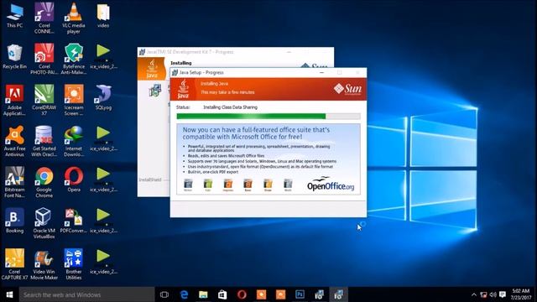Click the Windows Start button
537x302 pixels.
9,294
